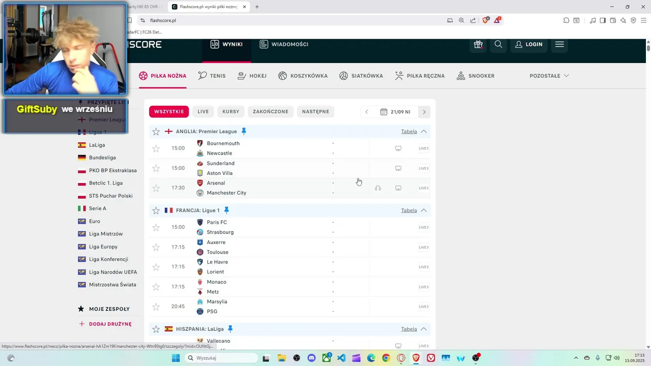Switch to WIADOMOŚCI tab
The width and height of the screenshot is (651, 366).
[x=284, y=44]
